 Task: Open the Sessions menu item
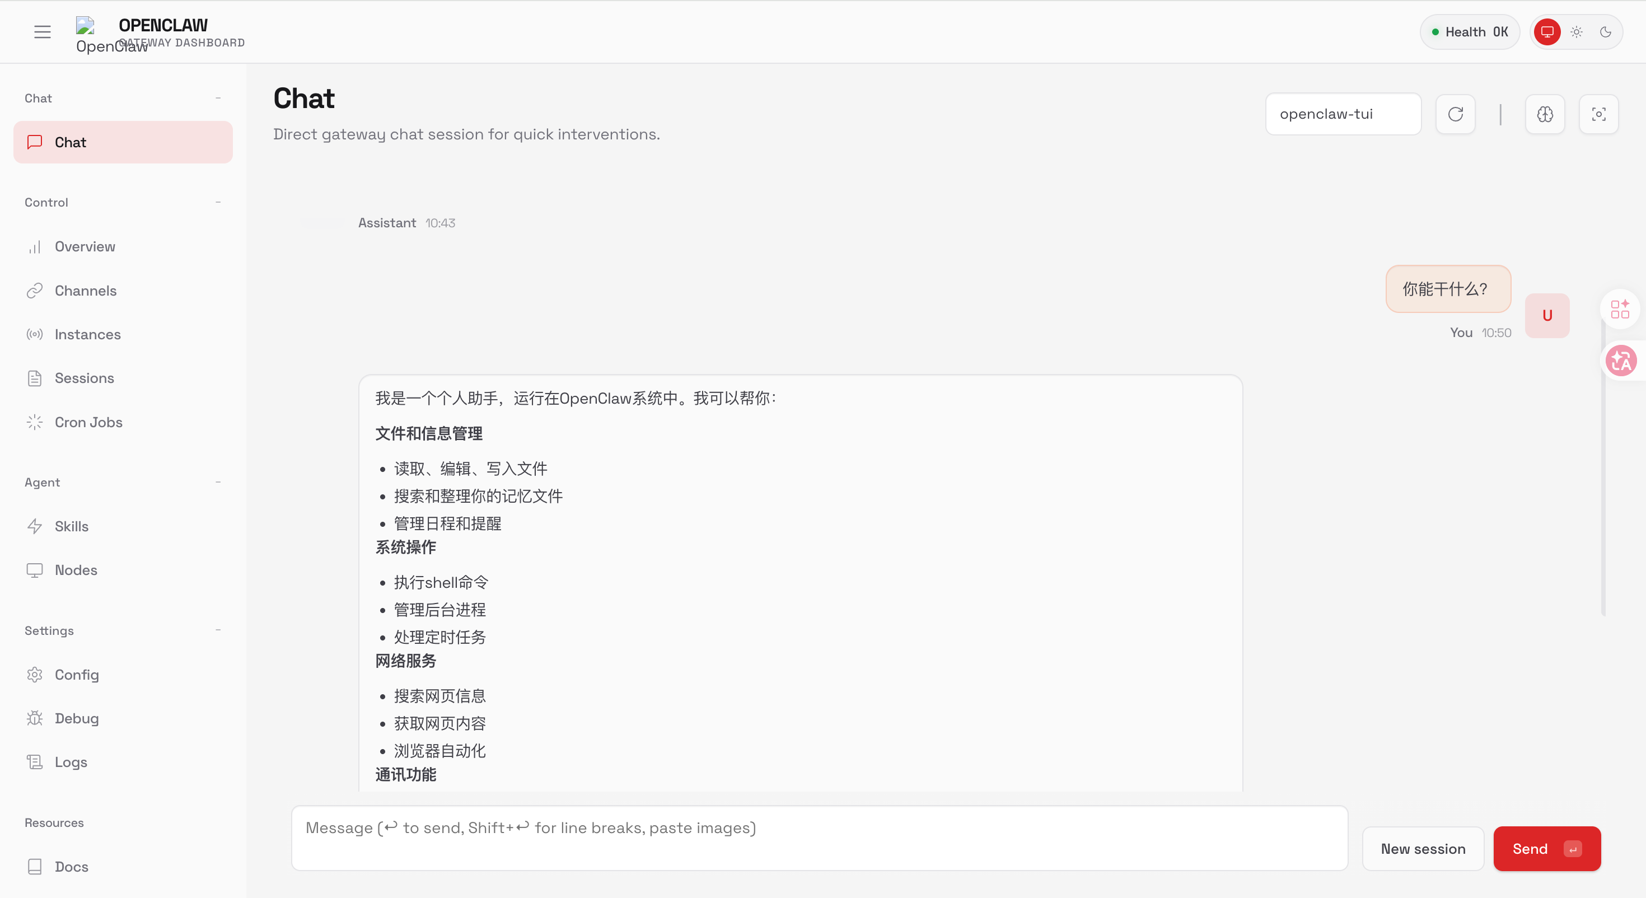pyautogui.click(x=84, y=378)
